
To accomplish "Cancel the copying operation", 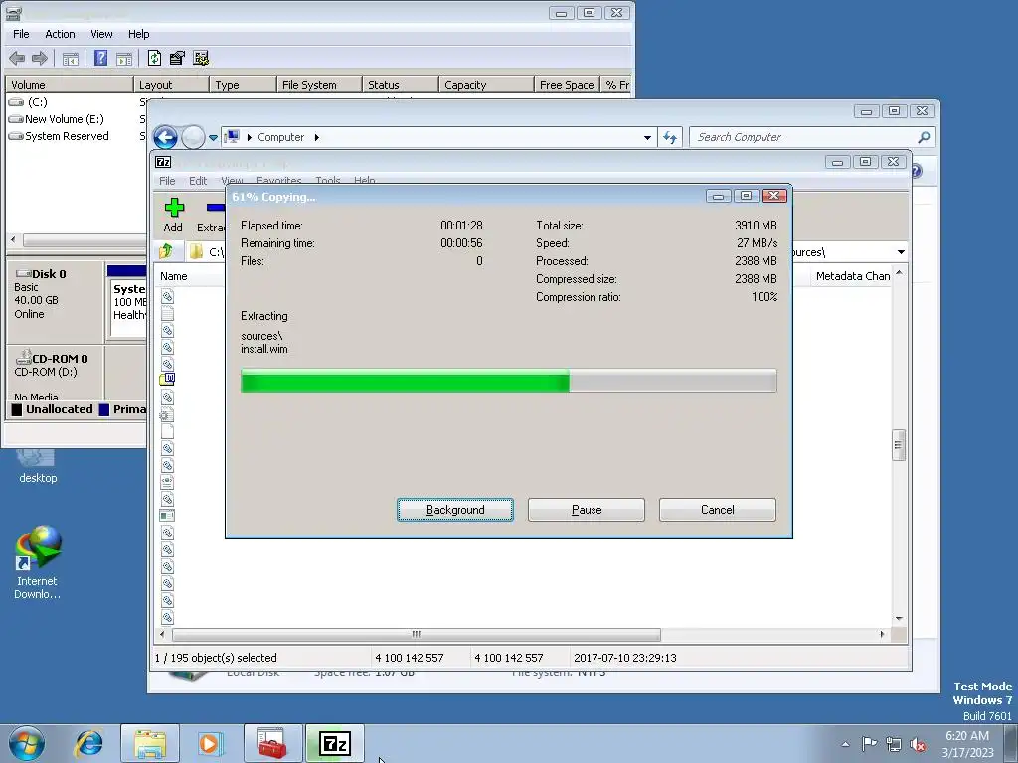I will (718, 510).
